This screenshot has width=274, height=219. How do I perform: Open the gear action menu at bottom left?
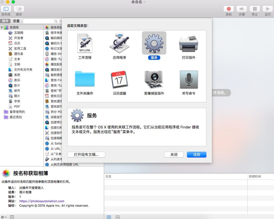(x=2, y=217)
